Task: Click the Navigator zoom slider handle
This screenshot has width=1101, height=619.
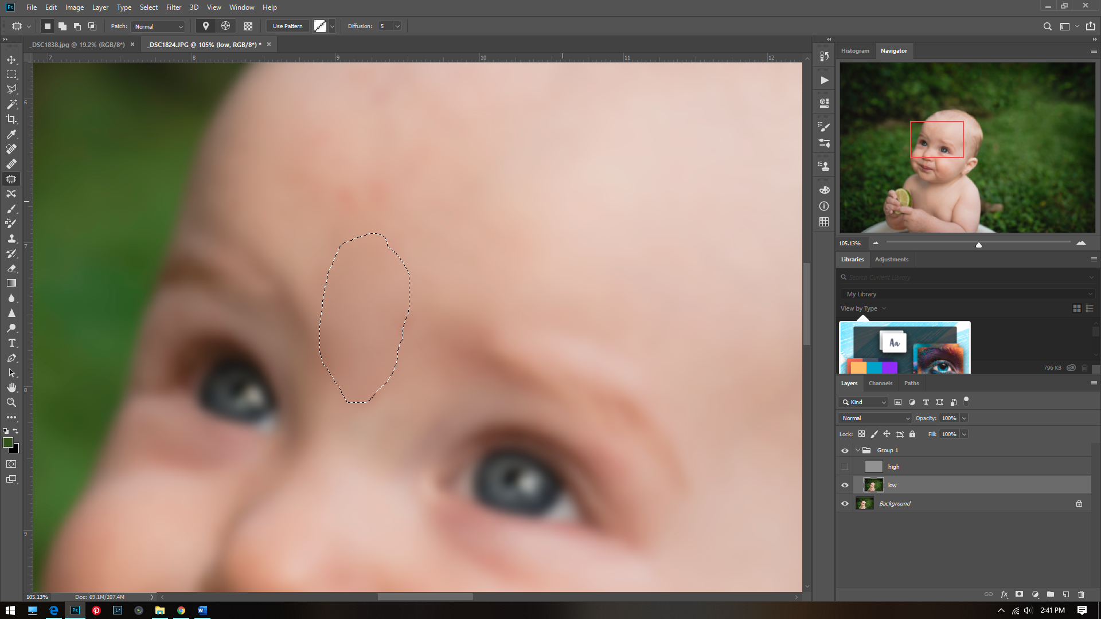Action: pos(979,245)
